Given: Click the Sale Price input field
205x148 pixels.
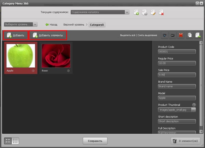Looking at the screenshot, I should tap(177, 75).
